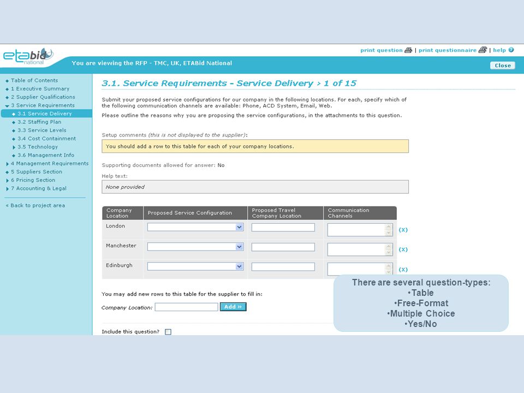Viewport: 524px width, 393px height.
Task: Click the print questionnaire printer icon
Action: (483, 50)
